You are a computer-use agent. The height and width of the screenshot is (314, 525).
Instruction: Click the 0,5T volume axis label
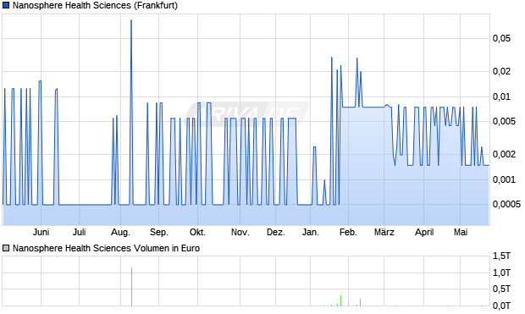click(x=501, y=289)
